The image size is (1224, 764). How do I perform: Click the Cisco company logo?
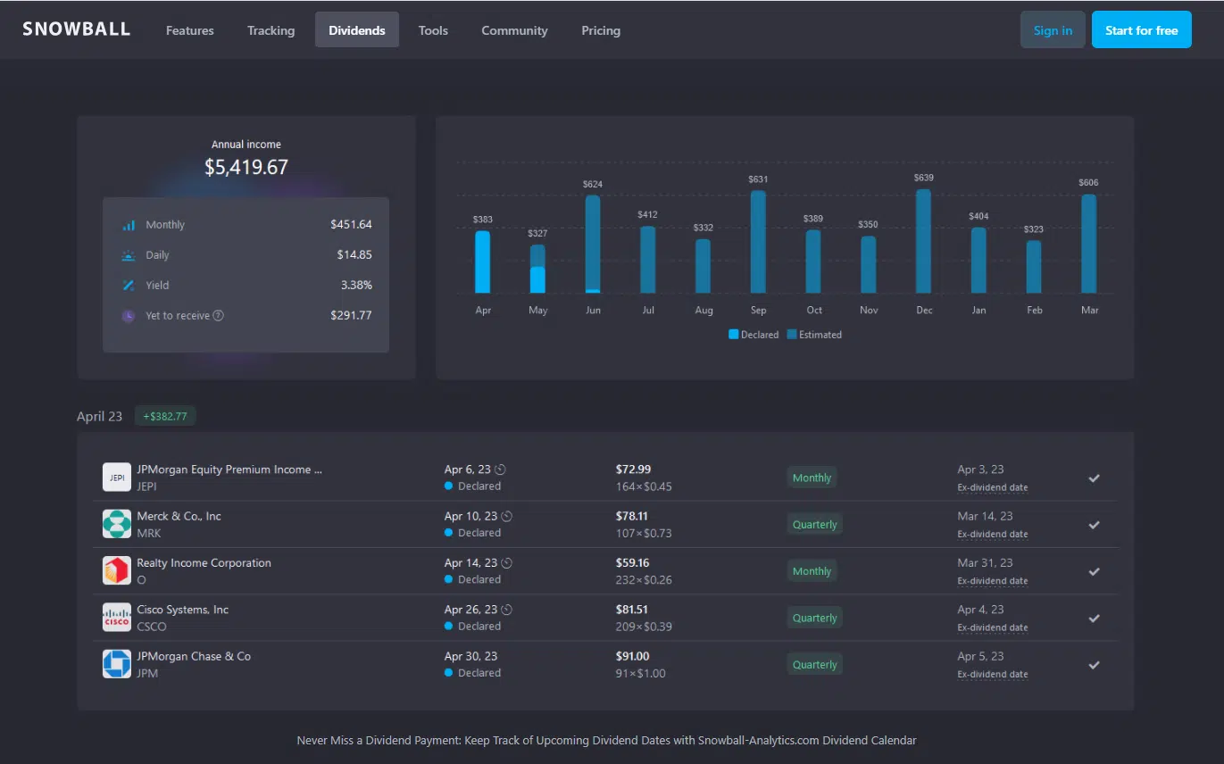[117, 618]
